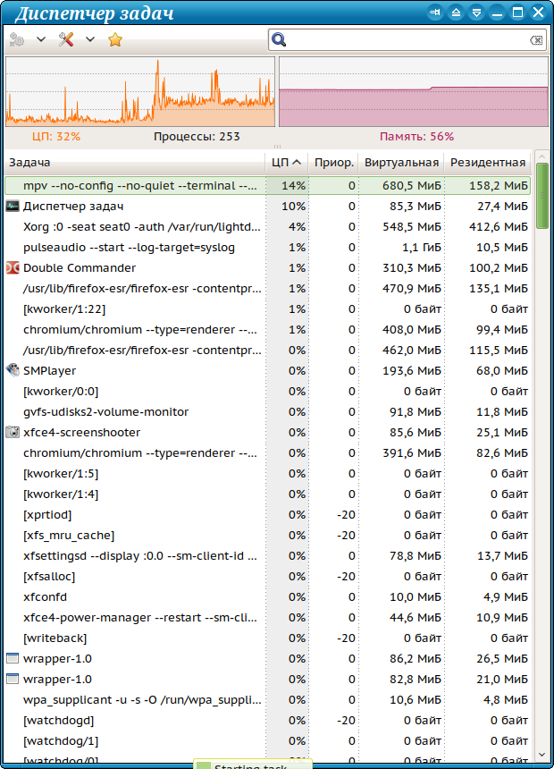
Task: Open dropdown arrow beside tools icon
Action: (x=89, y=39)
